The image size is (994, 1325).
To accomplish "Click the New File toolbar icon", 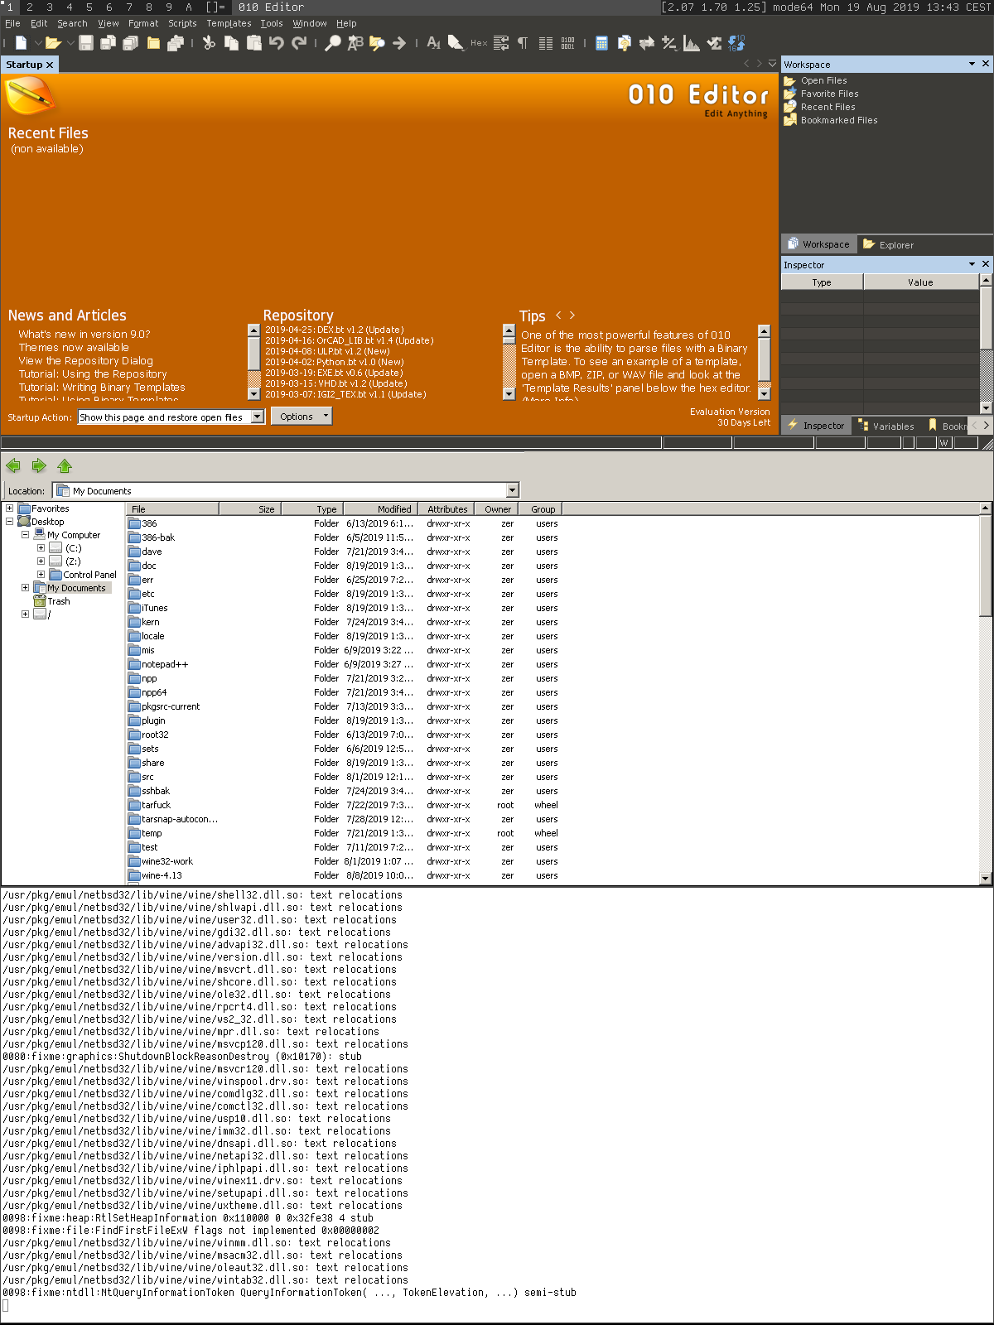I will point(21,43).
